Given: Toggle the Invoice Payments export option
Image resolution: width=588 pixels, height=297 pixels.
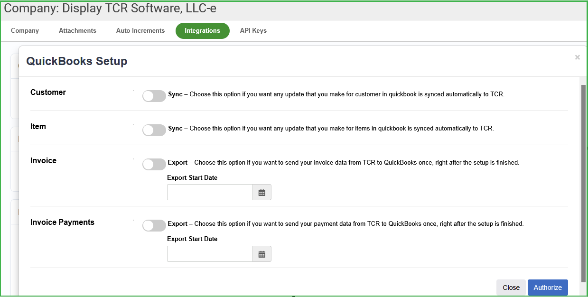Looking at the screenshot, I should click(154, 225).
